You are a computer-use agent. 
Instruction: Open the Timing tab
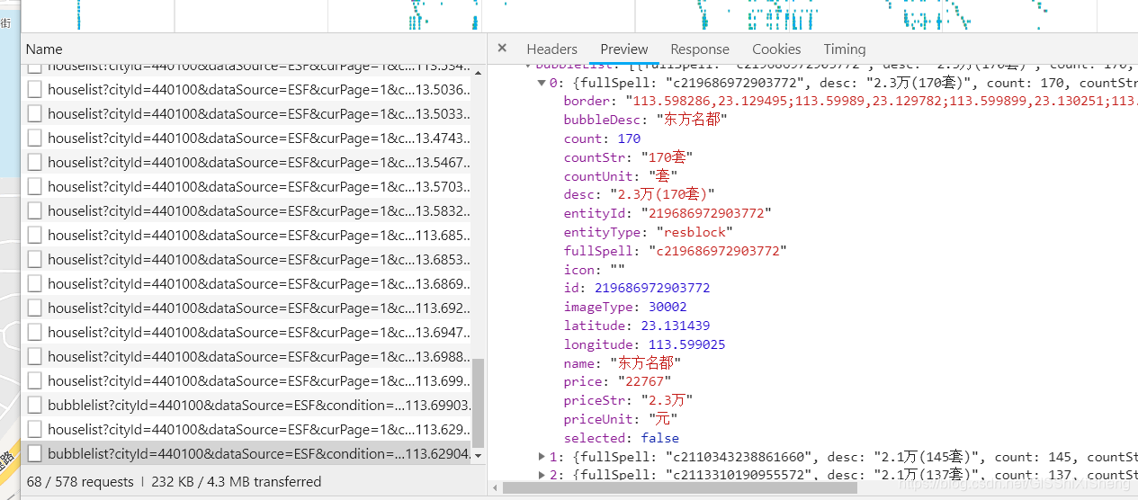pyautogui.click(x=845, y=49)
